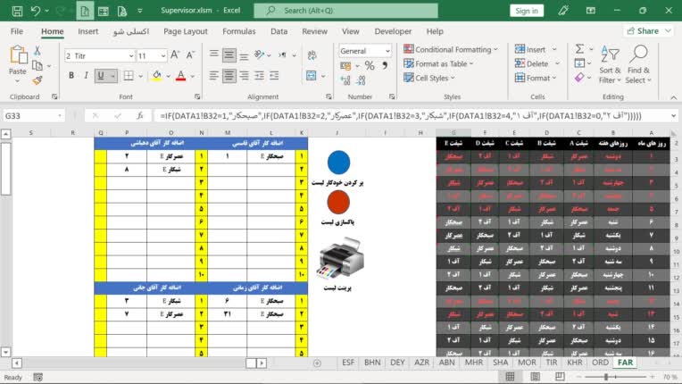Toggle Bottom Align
Screen dimensions: 682x384
coord(245,55)
